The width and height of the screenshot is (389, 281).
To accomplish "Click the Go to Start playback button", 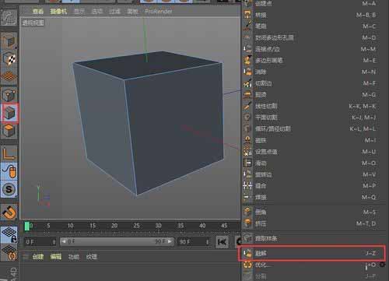I will pos(222,242).
